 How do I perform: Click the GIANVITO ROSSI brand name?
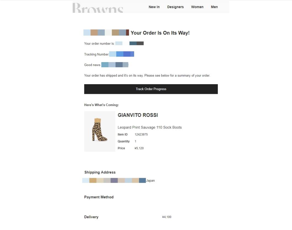point(138,115)
